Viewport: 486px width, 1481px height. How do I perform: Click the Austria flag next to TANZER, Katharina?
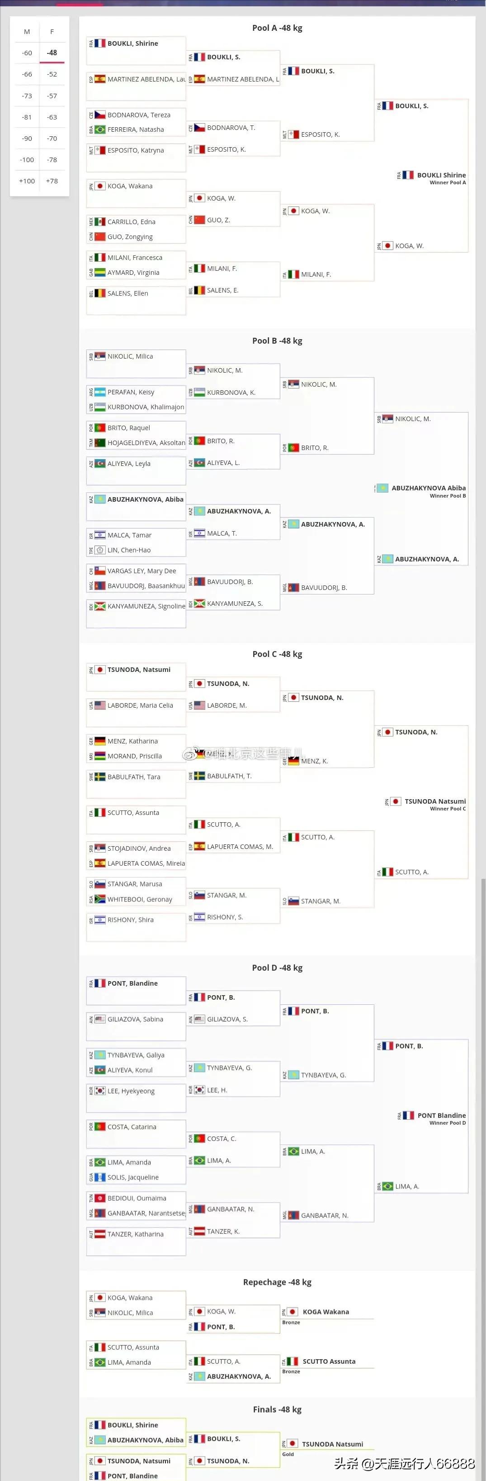pos(100,1234)
